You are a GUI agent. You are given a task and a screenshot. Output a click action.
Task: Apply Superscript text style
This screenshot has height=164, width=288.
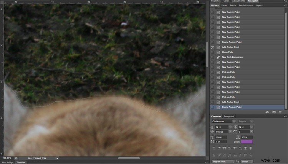[235, 148]
